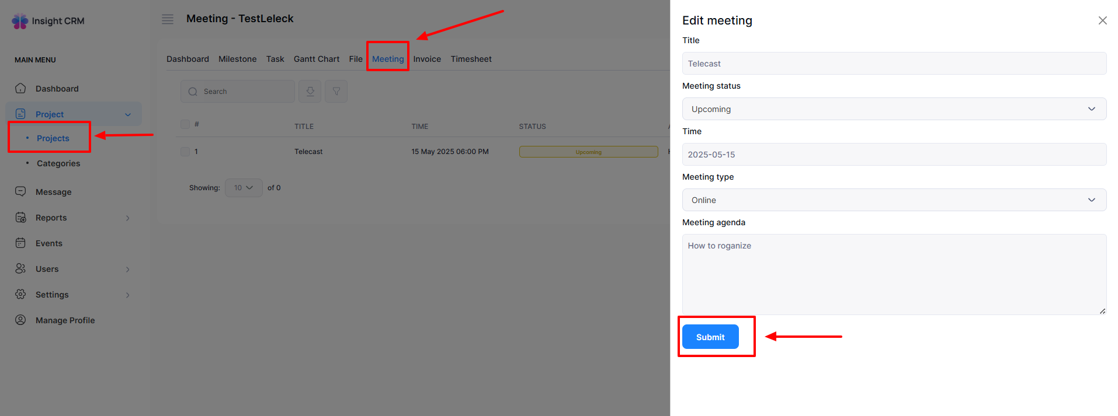The width and height of the screenshot is (1118, 416).
Task: Click the hamburger menu icon
Action: (x=168, y=19)
